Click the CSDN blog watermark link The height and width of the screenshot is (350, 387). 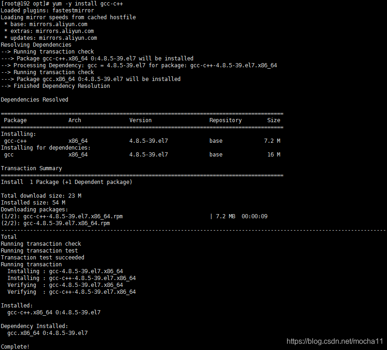tap(334, 341)
